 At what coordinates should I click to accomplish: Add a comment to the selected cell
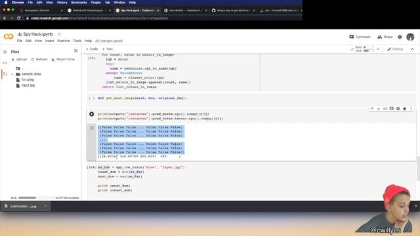point(392,109)
